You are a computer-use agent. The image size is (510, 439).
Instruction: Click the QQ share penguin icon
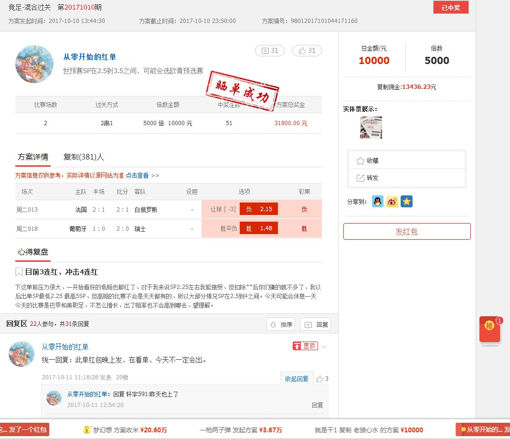point(378,202)
